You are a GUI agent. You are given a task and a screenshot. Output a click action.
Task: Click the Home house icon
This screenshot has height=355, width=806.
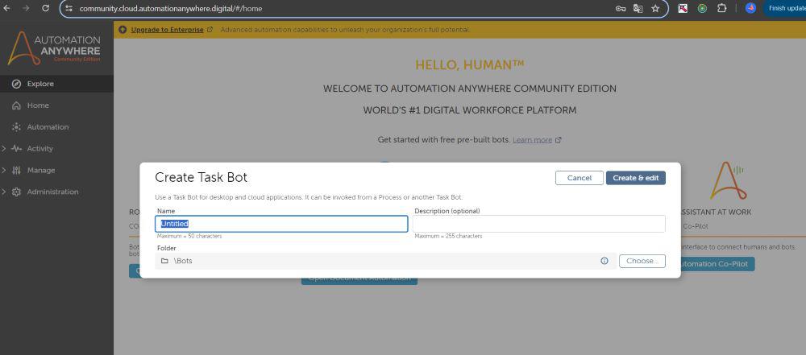16,105
